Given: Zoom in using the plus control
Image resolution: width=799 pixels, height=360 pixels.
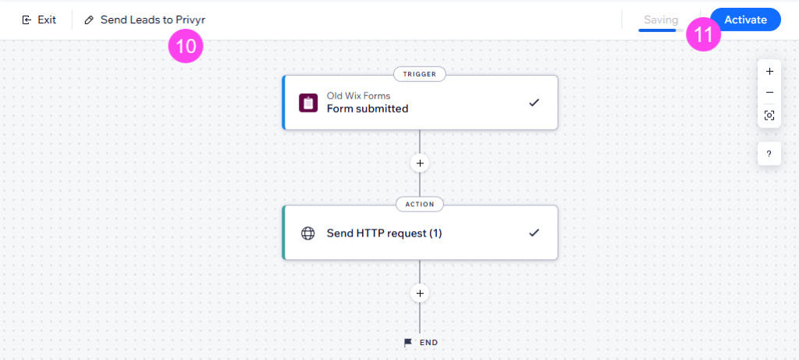Looking at the screenshot, I should tap(769, 71).
